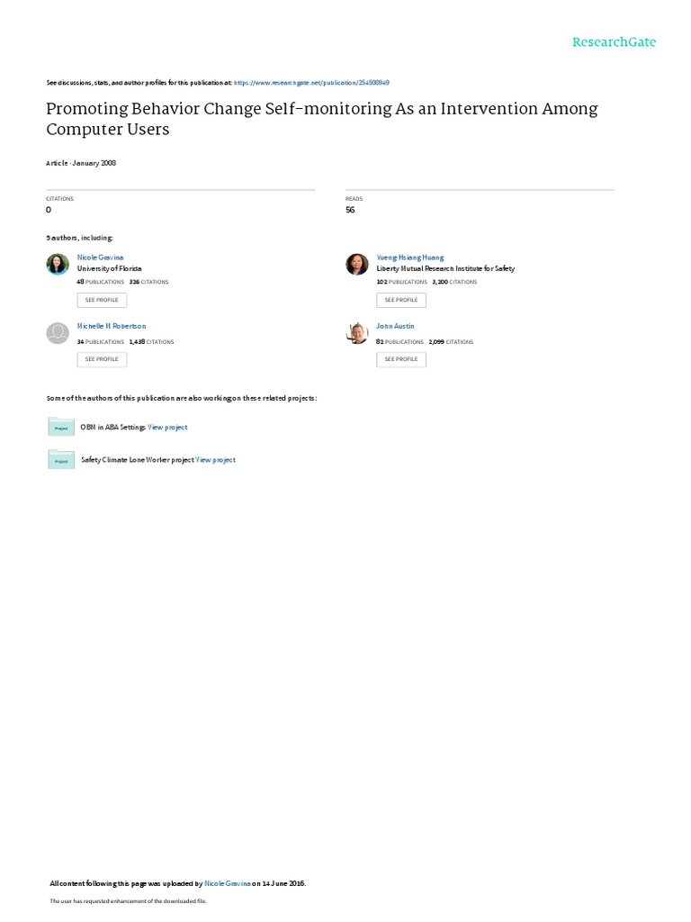This screenshot has height=922, width=691.
Task: Open John Austin author name link
Action: click(x=396, y=326)
